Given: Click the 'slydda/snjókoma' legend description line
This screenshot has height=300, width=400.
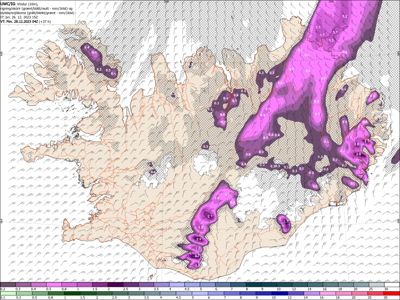Looking at the screenshot, I should pos(37,12).
